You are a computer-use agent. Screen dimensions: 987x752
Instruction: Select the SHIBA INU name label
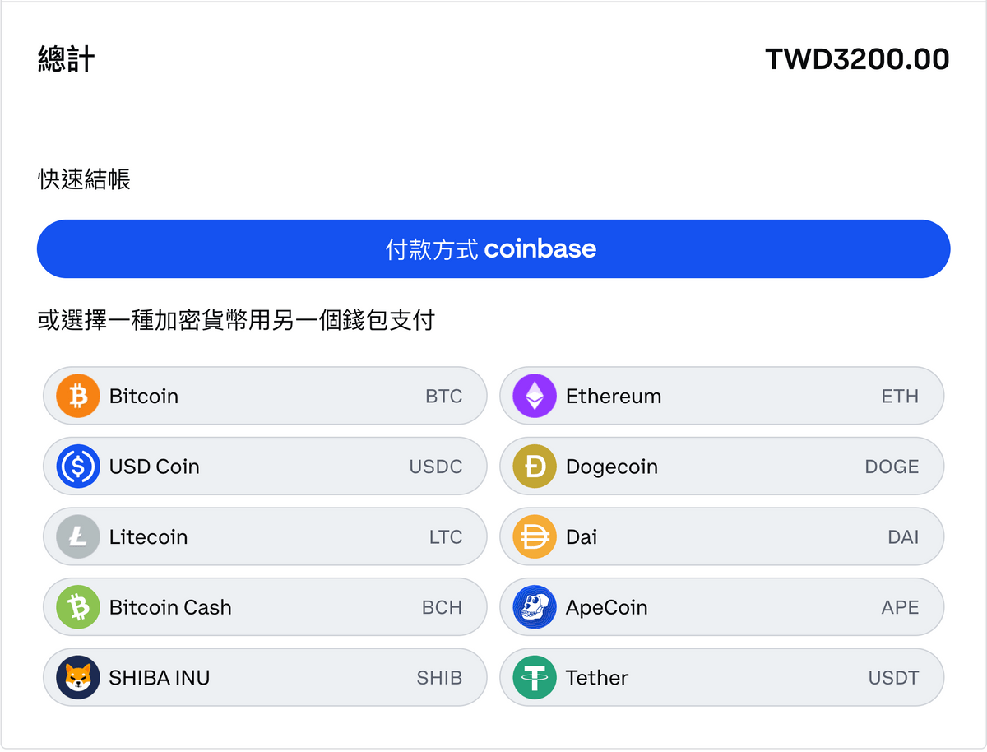tap(160, 678)
